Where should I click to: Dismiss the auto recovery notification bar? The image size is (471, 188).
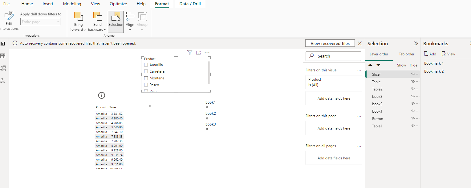[x=360, y=43]
